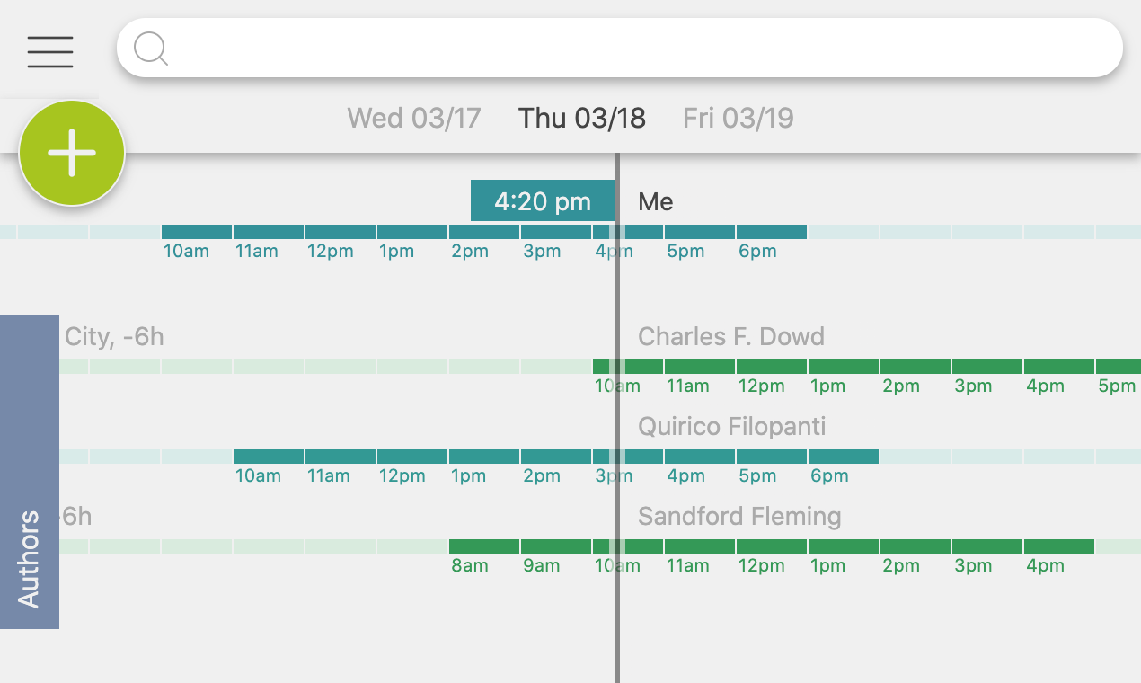Click the 4:20 pm time badge
This screenshot has height=683, width=1141.
[542, 200]
